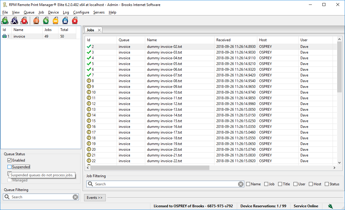Click the wrench queue settings toolbar icon
Image resolution: width=345 pixels, height=210 pixels.
[x=14, y=21]
